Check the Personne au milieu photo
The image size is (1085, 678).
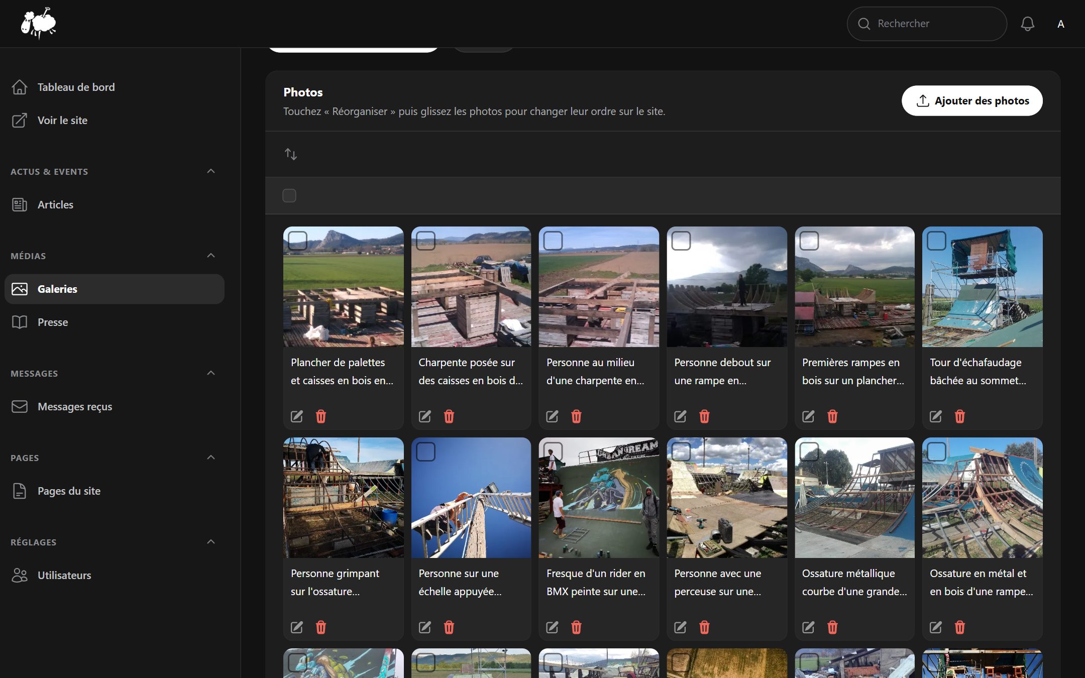click(553, 241)
